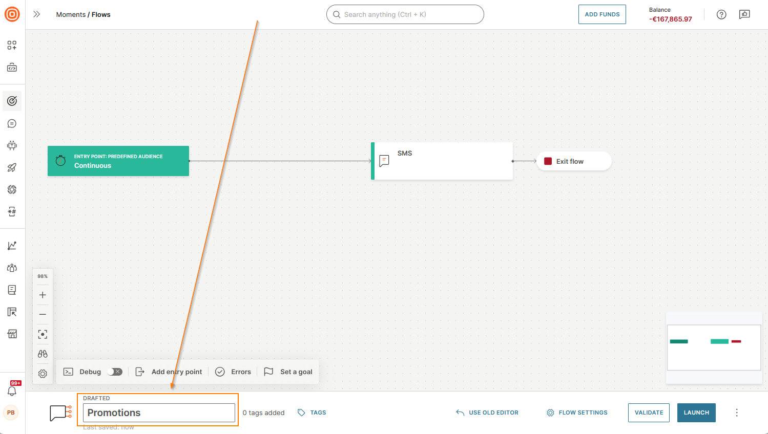Viewport: 768px width, 434px height.
Task: Click Add entry point in the canvas toolbar
Action: click(169, 372)
